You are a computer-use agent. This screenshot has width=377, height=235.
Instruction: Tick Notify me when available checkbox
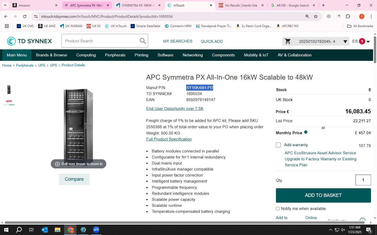pos(278,208)
